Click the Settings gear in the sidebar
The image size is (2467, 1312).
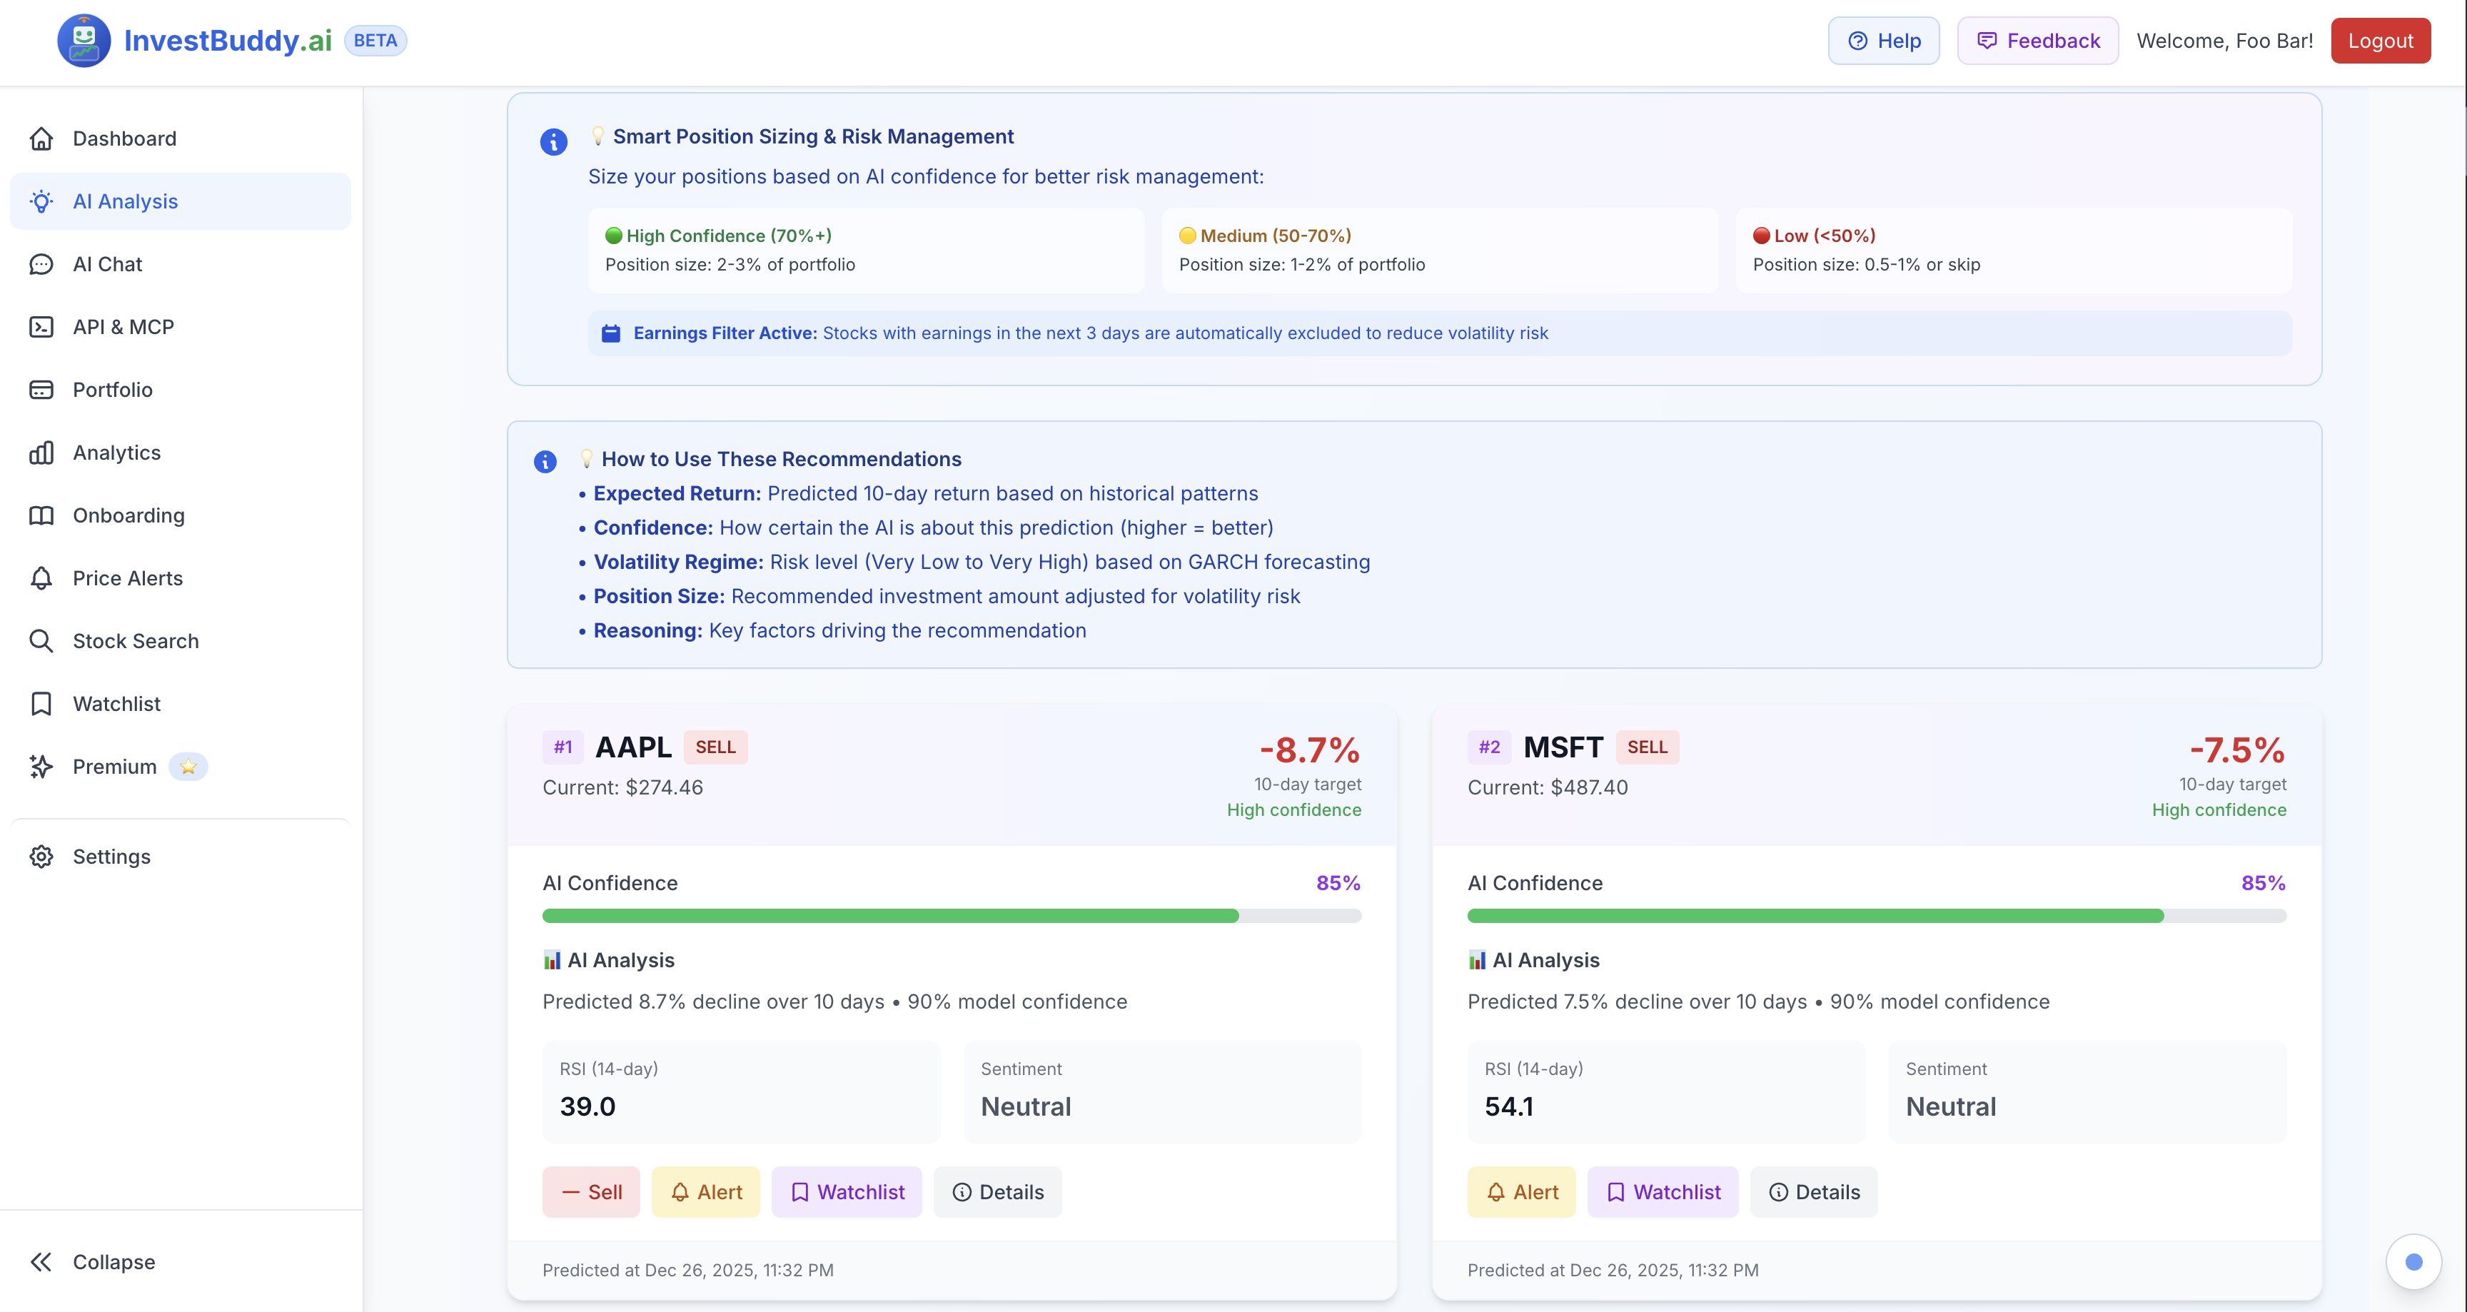[x=41, y=856]
